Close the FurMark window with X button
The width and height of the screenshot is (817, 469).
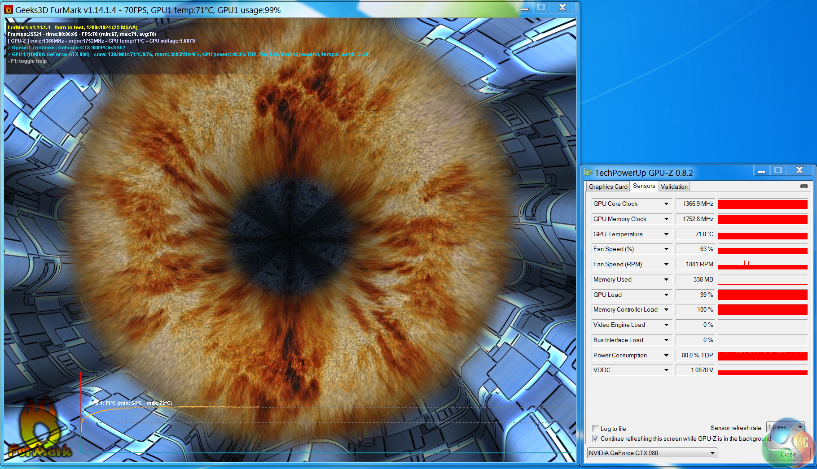coord(562,8)
